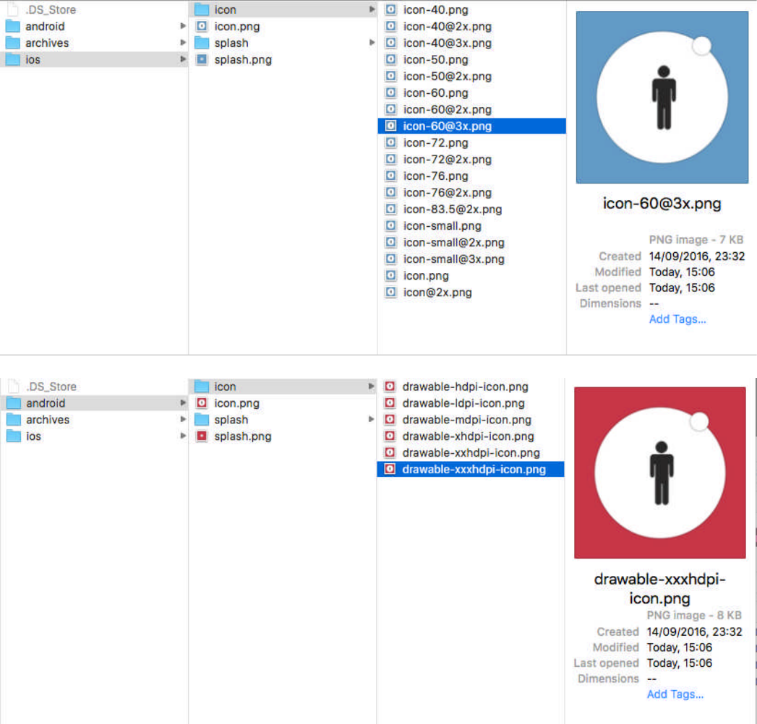Click the .DS_Store file icon in bottom window
Screen dimensions: 757x724
tap(14, 387)
